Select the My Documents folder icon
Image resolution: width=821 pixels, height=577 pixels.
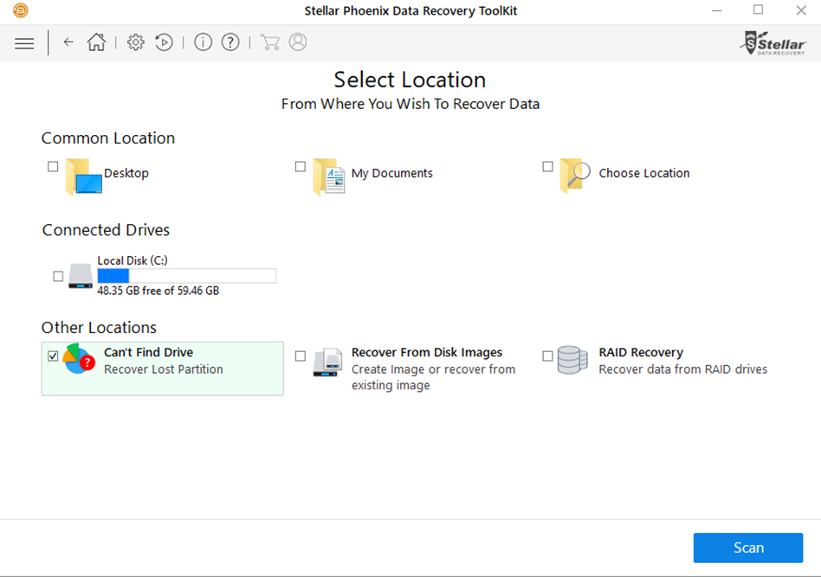[x=329, y=176]
